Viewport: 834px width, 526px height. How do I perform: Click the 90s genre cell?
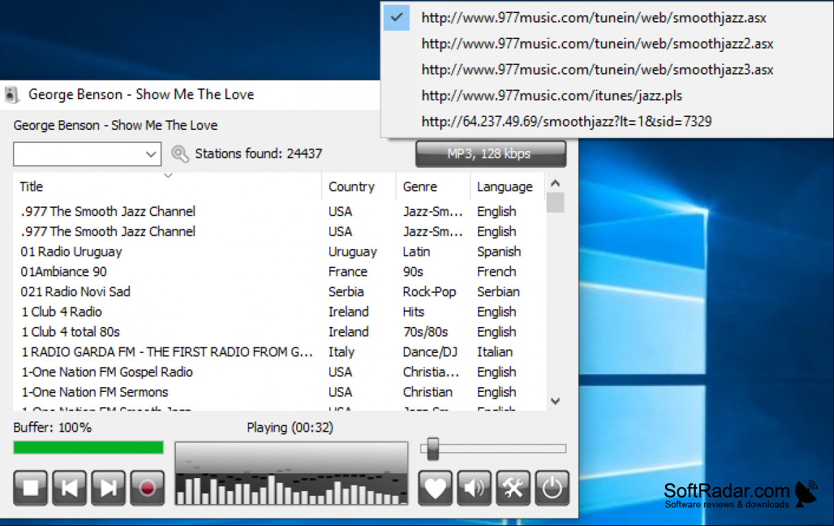[x=413, y=272]
